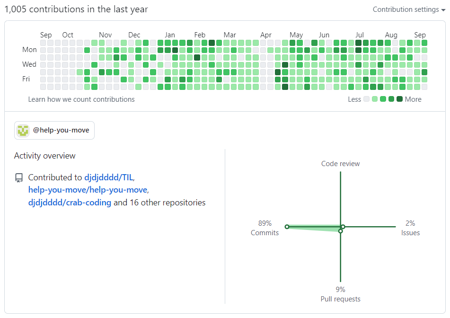This screenshot has height=318, width=450.
Task: Click Learn how we count contributions
Action: 81,99
